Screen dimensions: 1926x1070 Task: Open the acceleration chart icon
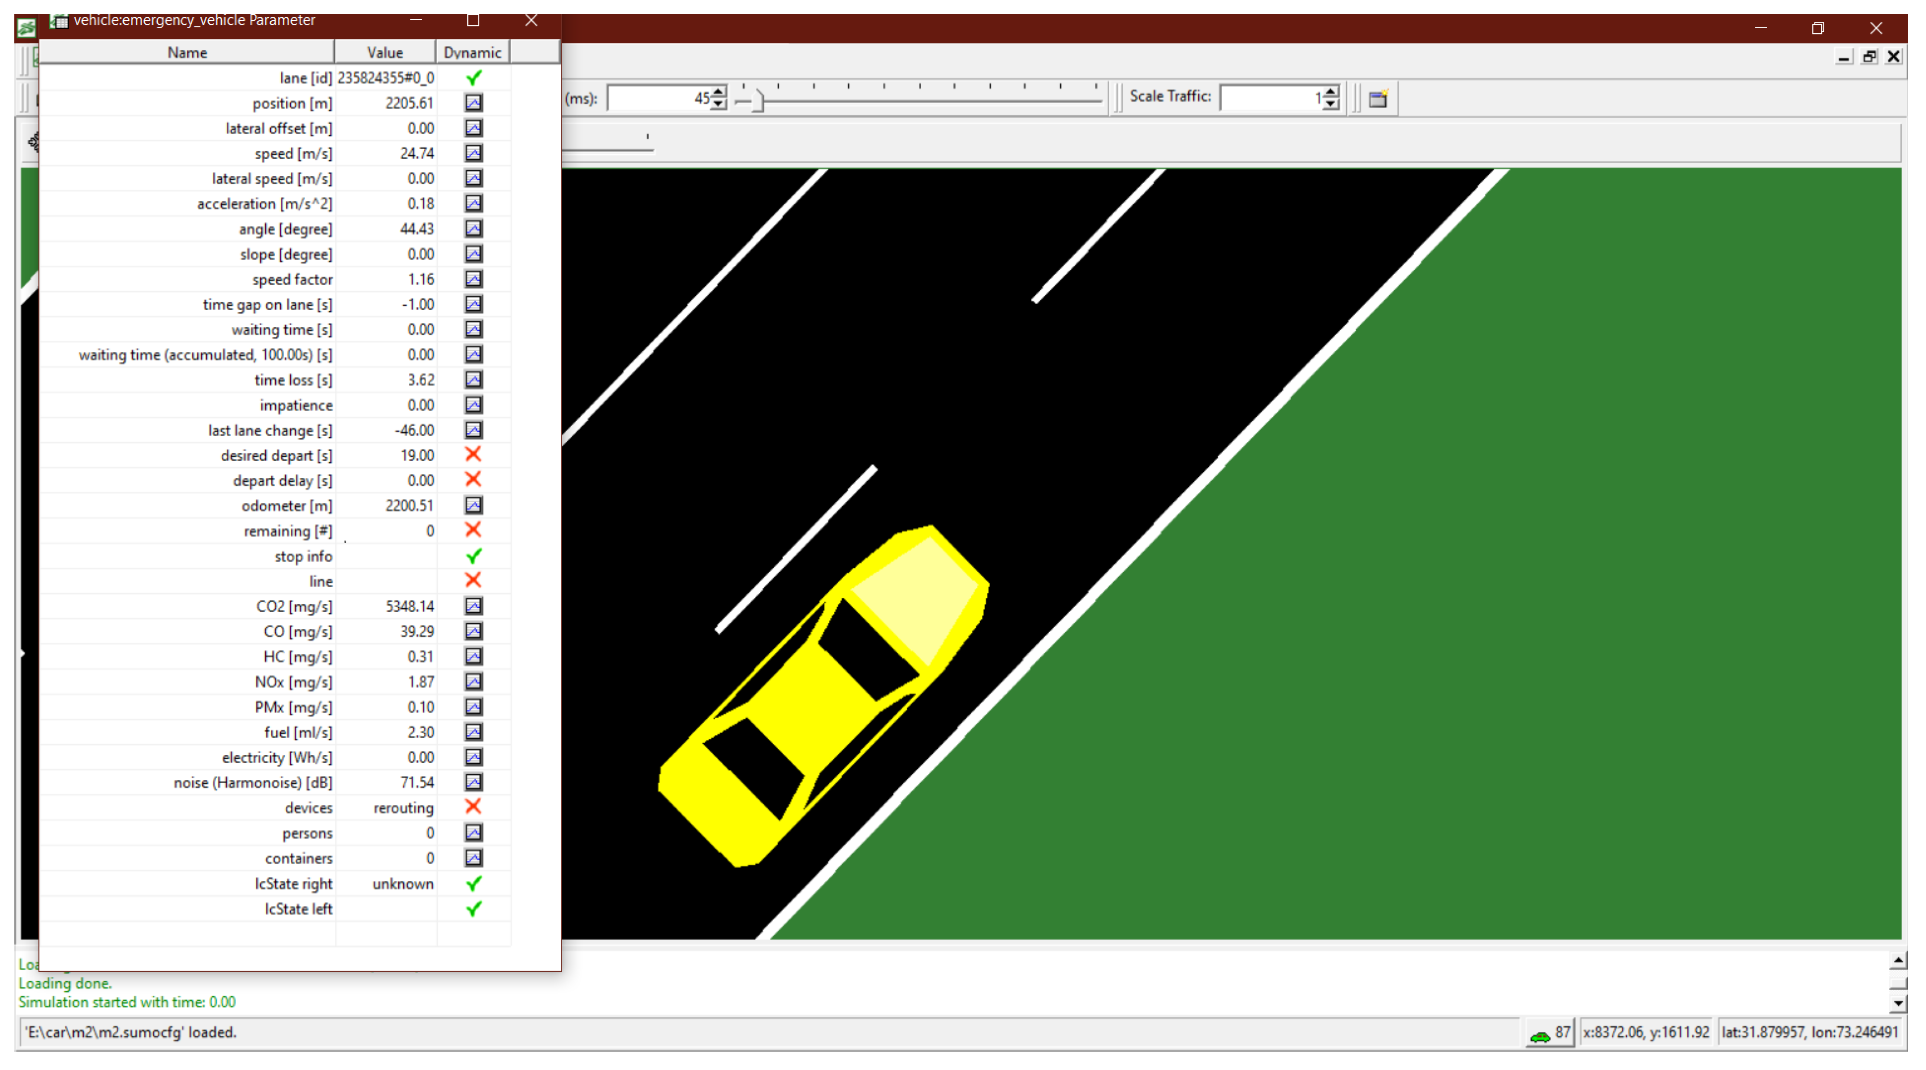tap(473, 203)
